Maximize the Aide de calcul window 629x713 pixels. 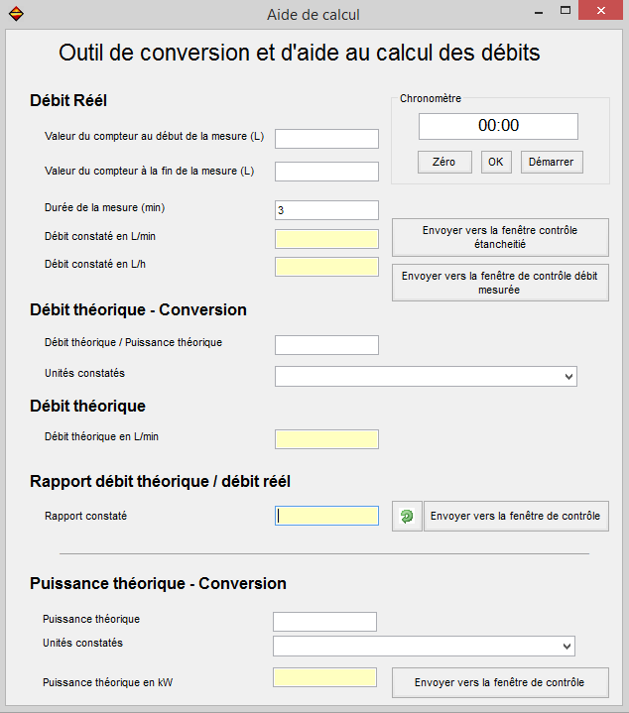click(x=566, y=11)
